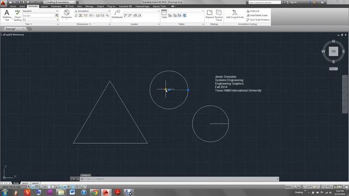Select the Dimension tool

point(67,15)
